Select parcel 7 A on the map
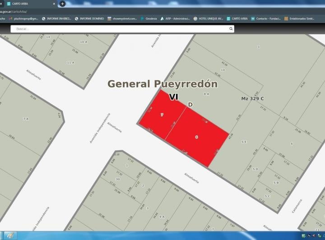Image resolution: width=325 pixels, height=240 pixels. tap(26, 119)
